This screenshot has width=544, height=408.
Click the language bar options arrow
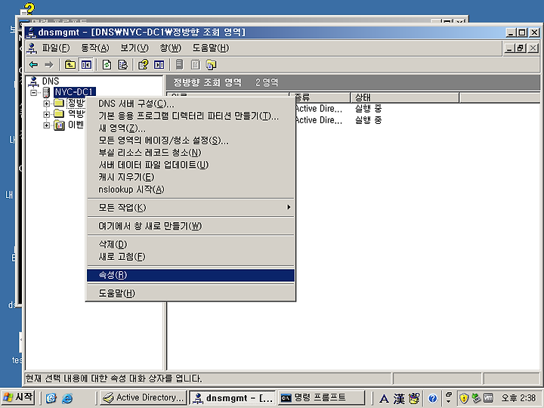(x=448, y=402)
